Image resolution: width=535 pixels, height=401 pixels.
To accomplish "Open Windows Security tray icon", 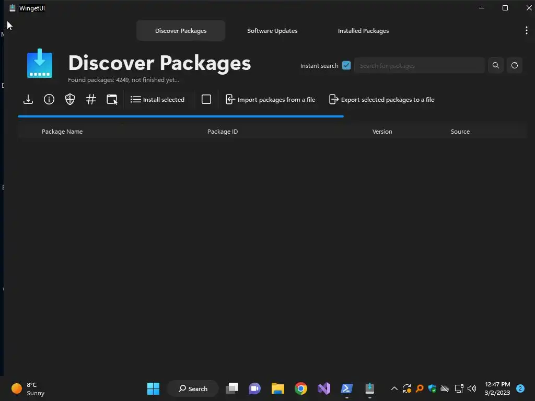I will [x=432, y=388].
